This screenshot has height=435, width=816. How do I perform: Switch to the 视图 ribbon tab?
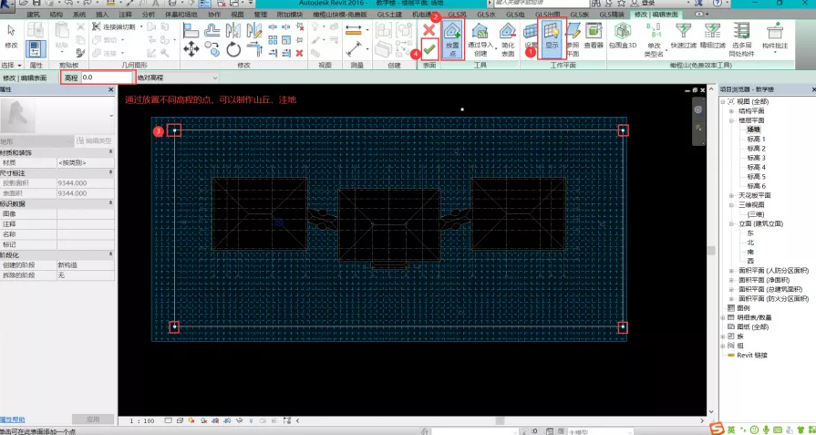(x=237, y=16)
